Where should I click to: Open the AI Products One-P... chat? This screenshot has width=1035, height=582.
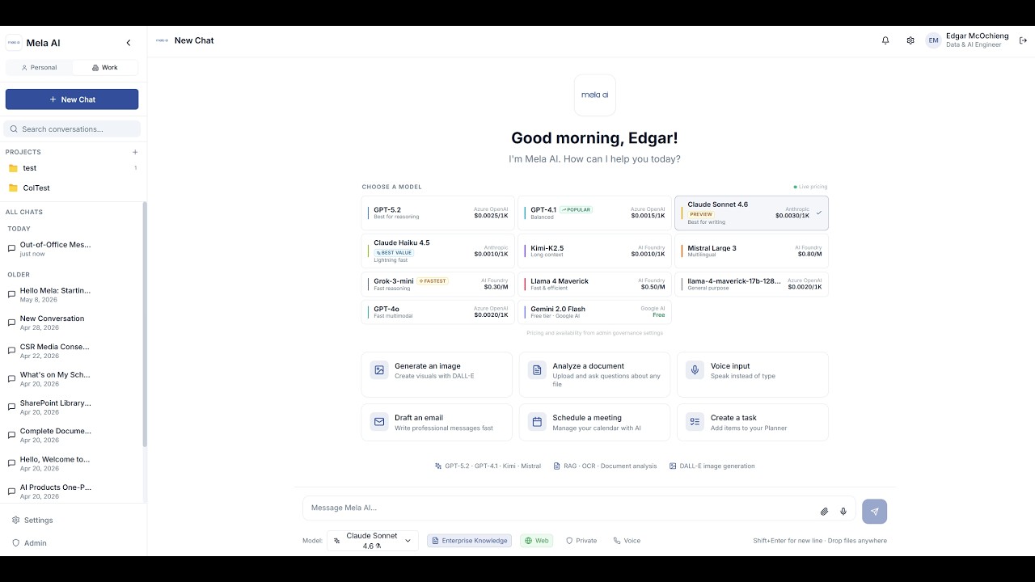coord(72,491)
